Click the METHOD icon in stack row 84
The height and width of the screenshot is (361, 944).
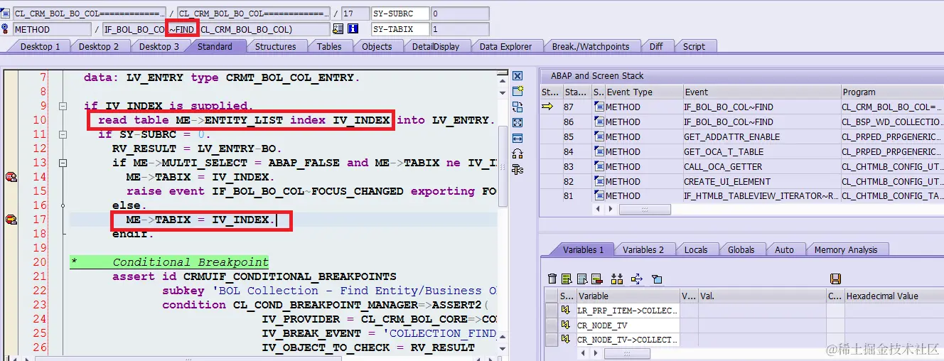point(599,151)
